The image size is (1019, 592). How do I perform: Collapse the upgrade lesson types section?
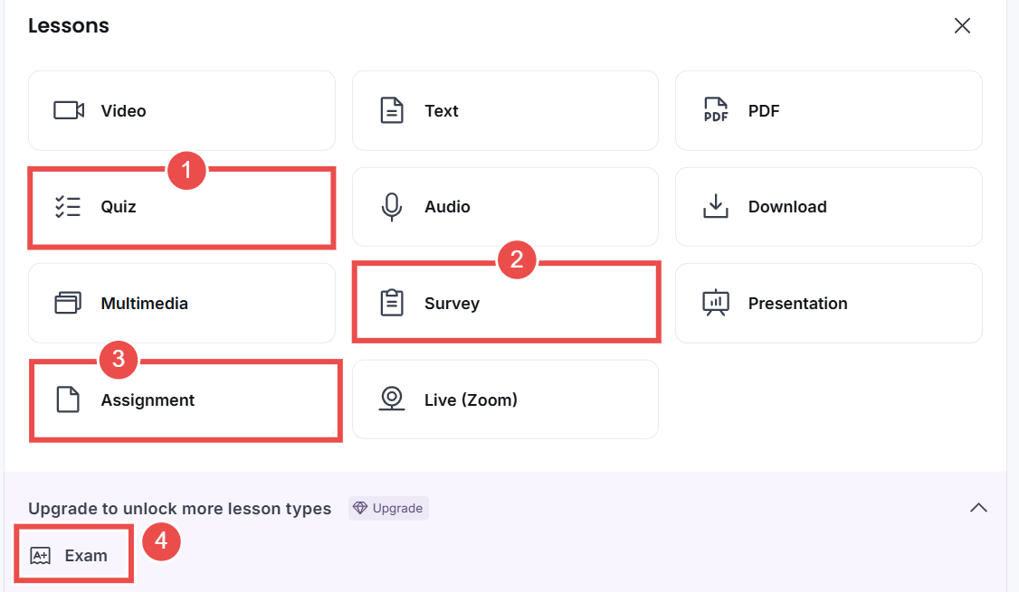pos(978,508)
